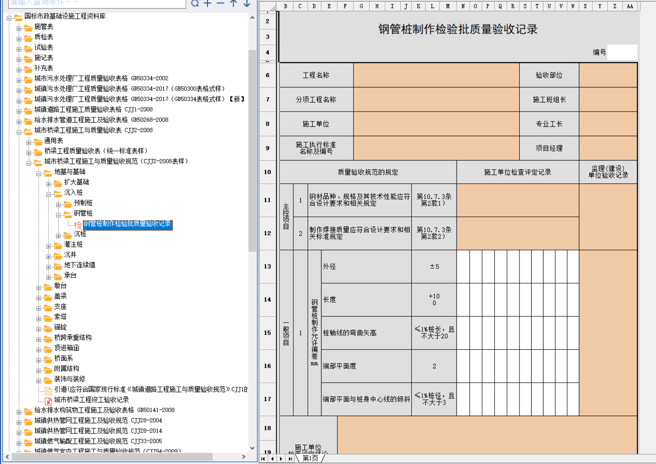This screenshot has height=464, width=656.
Task: Collapse the 地基与基础 node
Action: click(x=39, y=173)
